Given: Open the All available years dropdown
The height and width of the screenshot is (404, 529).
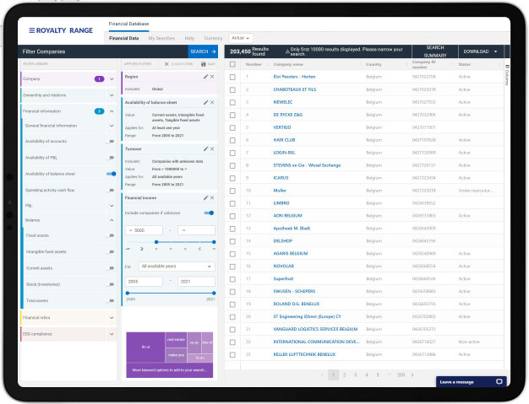Looking at the screenshot, I should (x=177, y=266).
